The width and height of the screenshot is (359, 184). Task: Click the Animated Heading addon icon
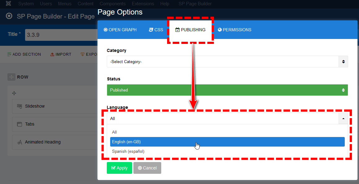click(x=20, y=142)
